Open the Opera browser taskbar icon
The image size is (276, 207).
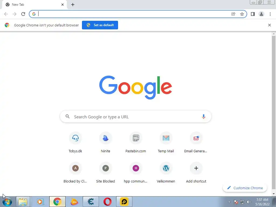(x=107, y=202)
